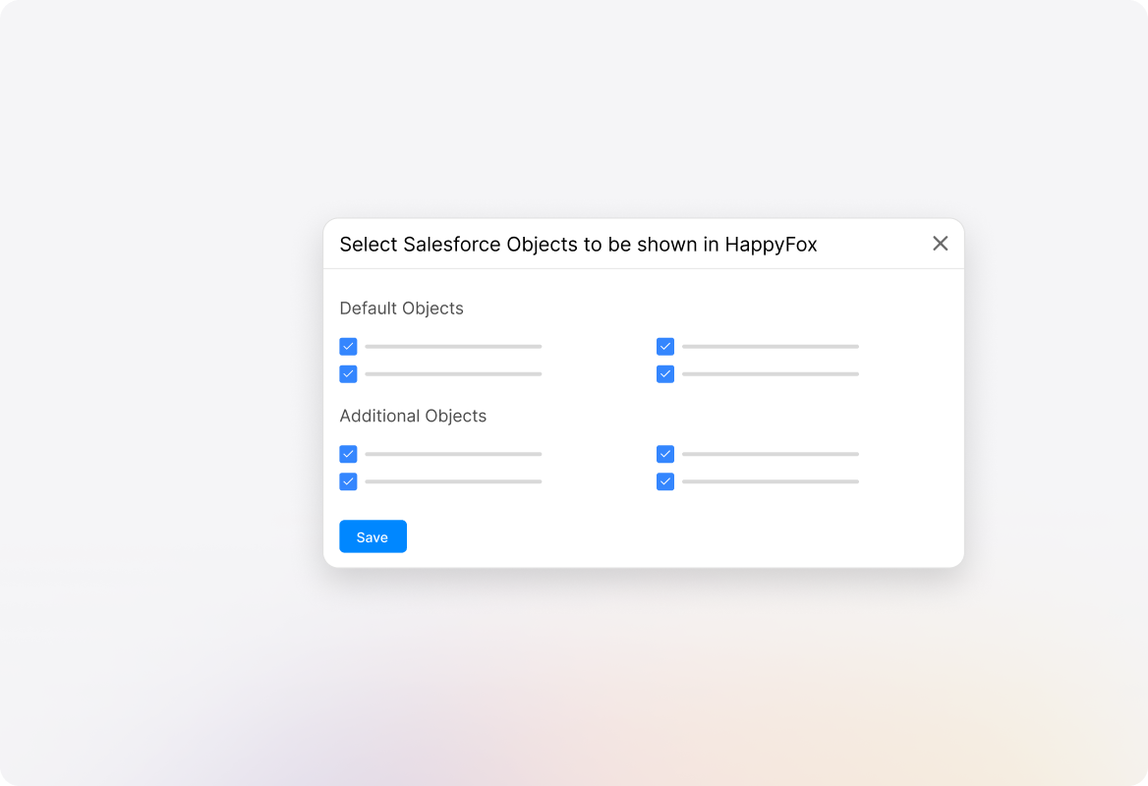Toggle the second checkbox under Additional Objects
The width and height of the screenshot is (1148, 786).
tap(348, 481)
